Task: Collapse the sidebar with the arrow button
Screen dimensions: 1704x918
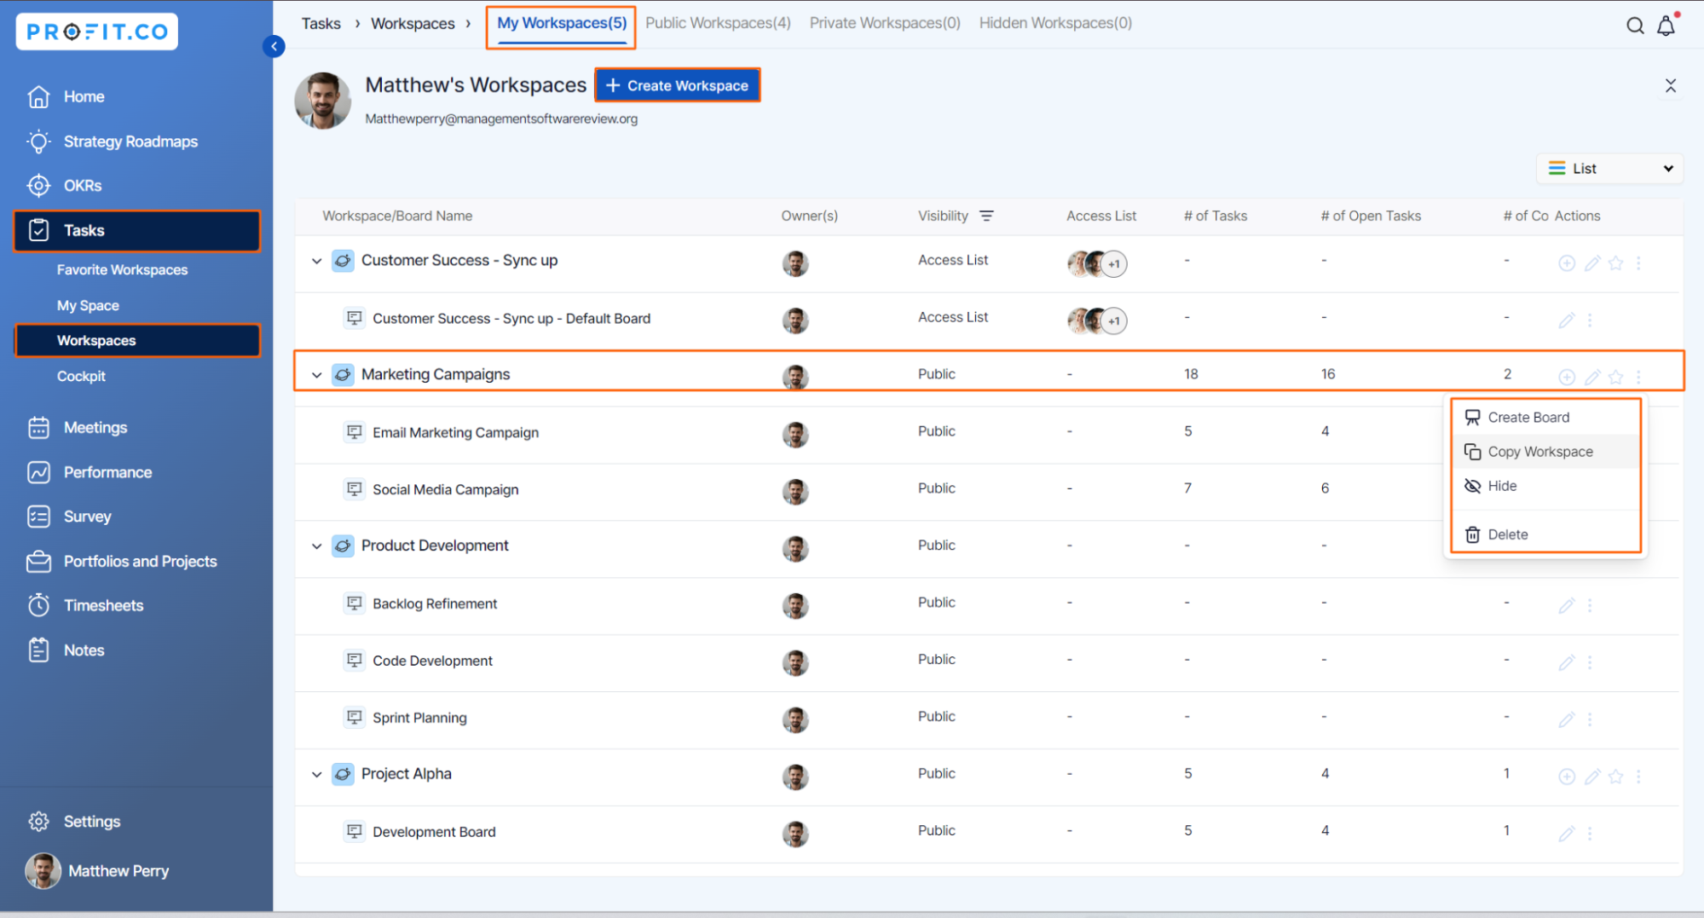Action: point(274,46)
